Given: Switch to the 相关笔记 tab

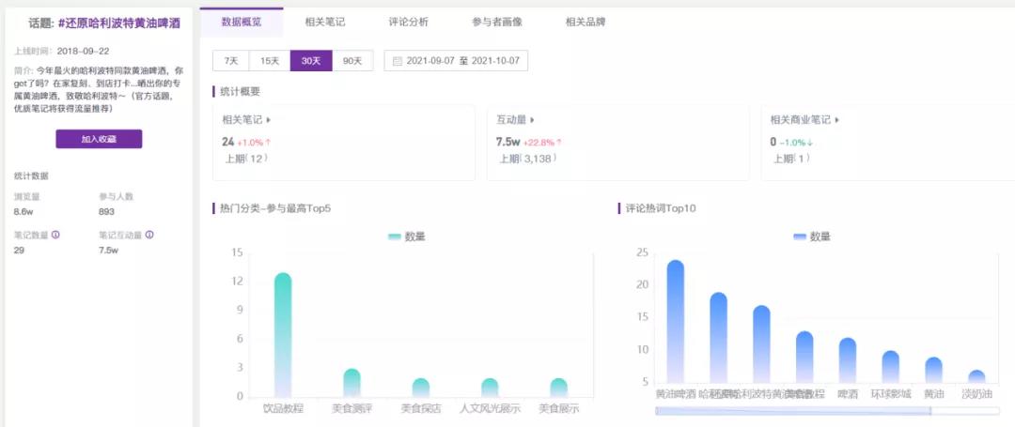Looking at the screenshot, I should tap(325, 22).
